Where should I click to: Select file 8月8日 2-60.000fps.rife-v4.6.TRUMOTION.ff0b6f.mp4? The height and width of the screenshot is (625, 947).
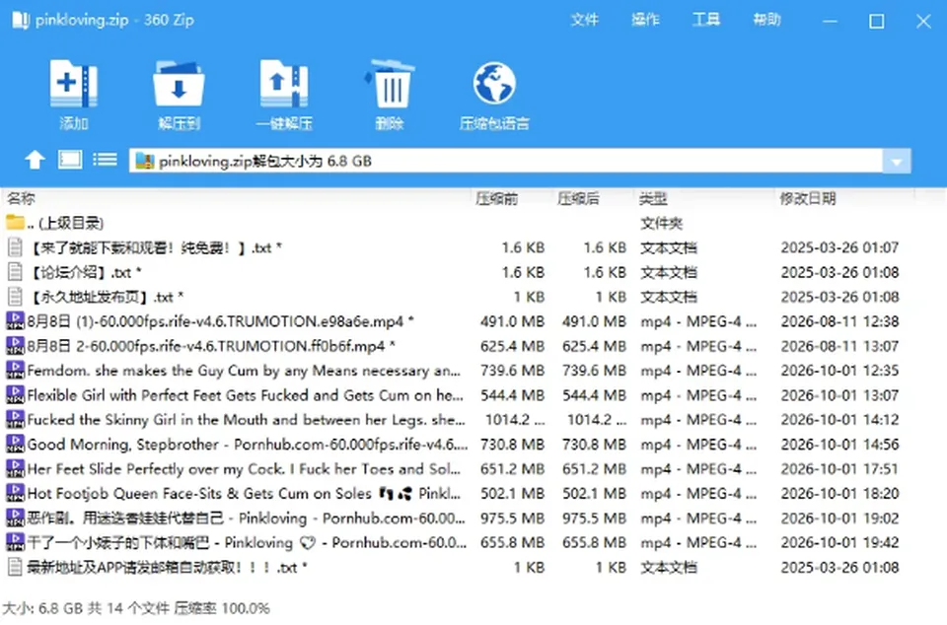pos(473,346)
